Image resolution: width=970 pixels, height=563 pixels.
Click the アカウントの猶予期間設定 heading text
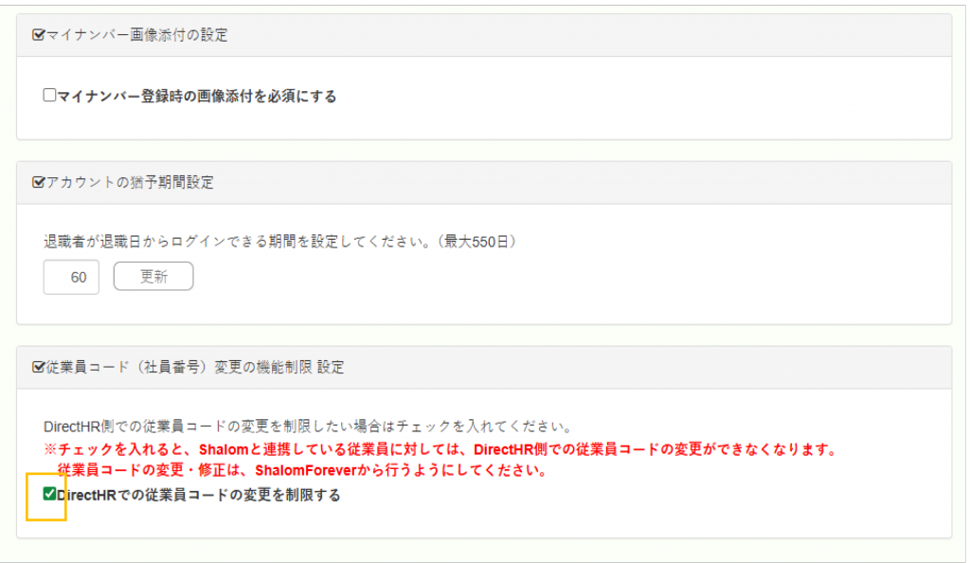point(130,182)
